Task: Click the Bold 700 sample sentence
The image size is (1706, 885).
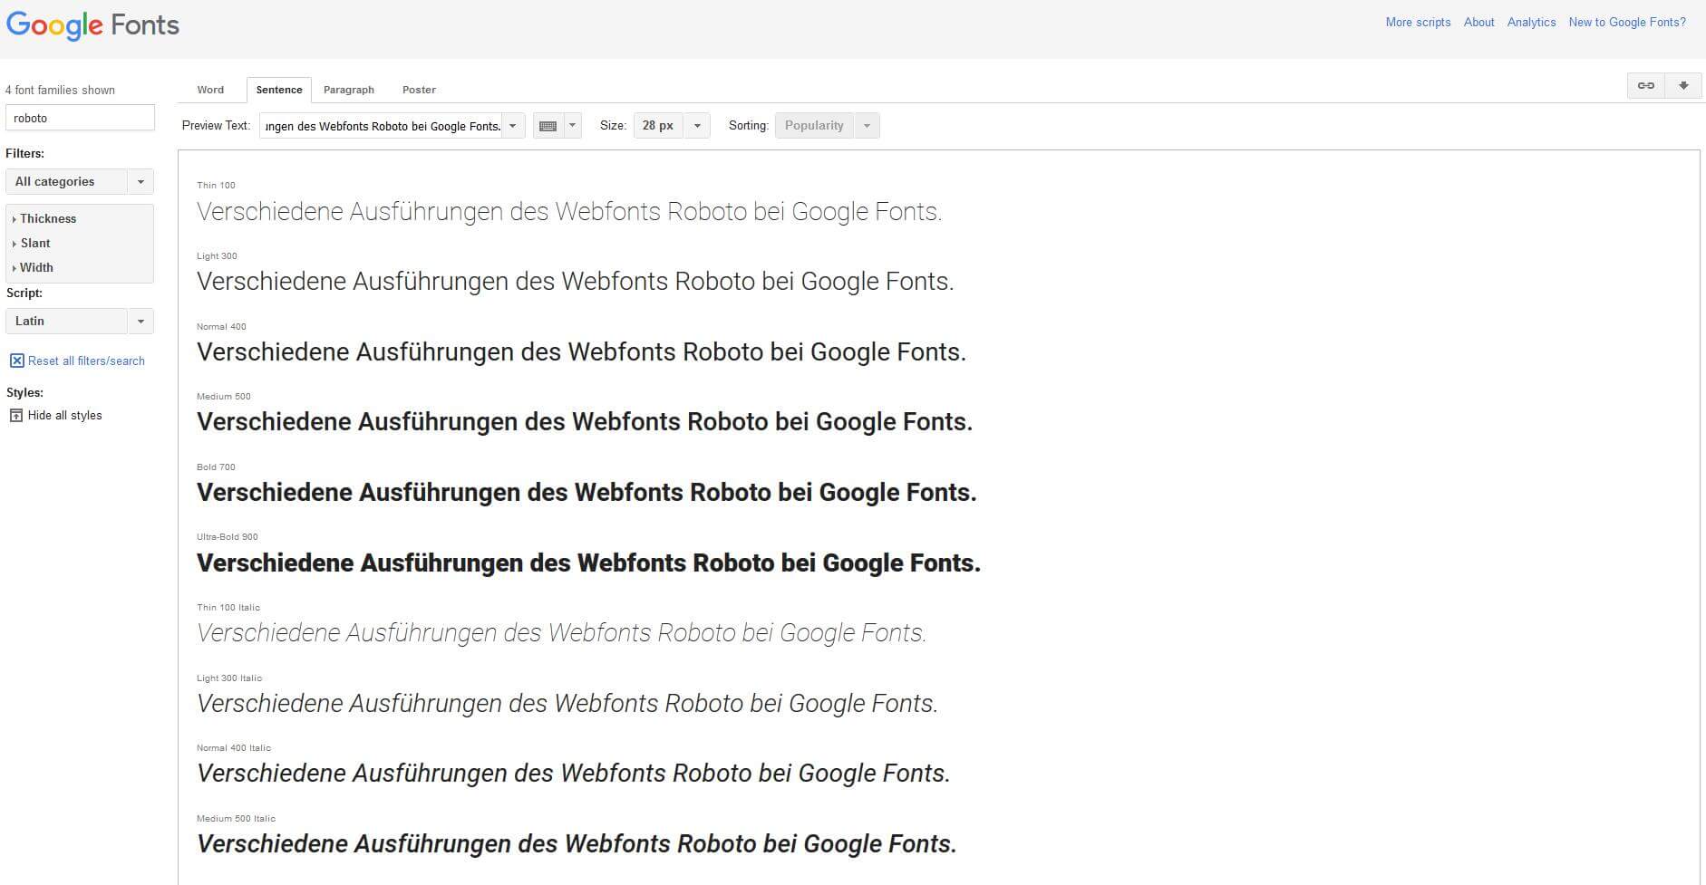Action: (x=586, y=493)
